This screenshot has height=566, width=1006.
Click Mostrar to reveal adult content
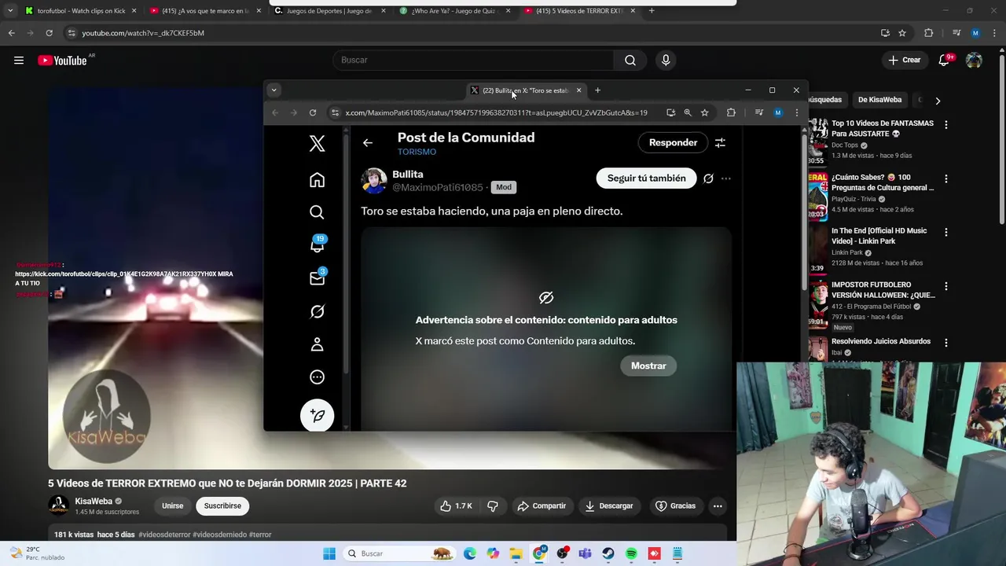coord(648,366)
